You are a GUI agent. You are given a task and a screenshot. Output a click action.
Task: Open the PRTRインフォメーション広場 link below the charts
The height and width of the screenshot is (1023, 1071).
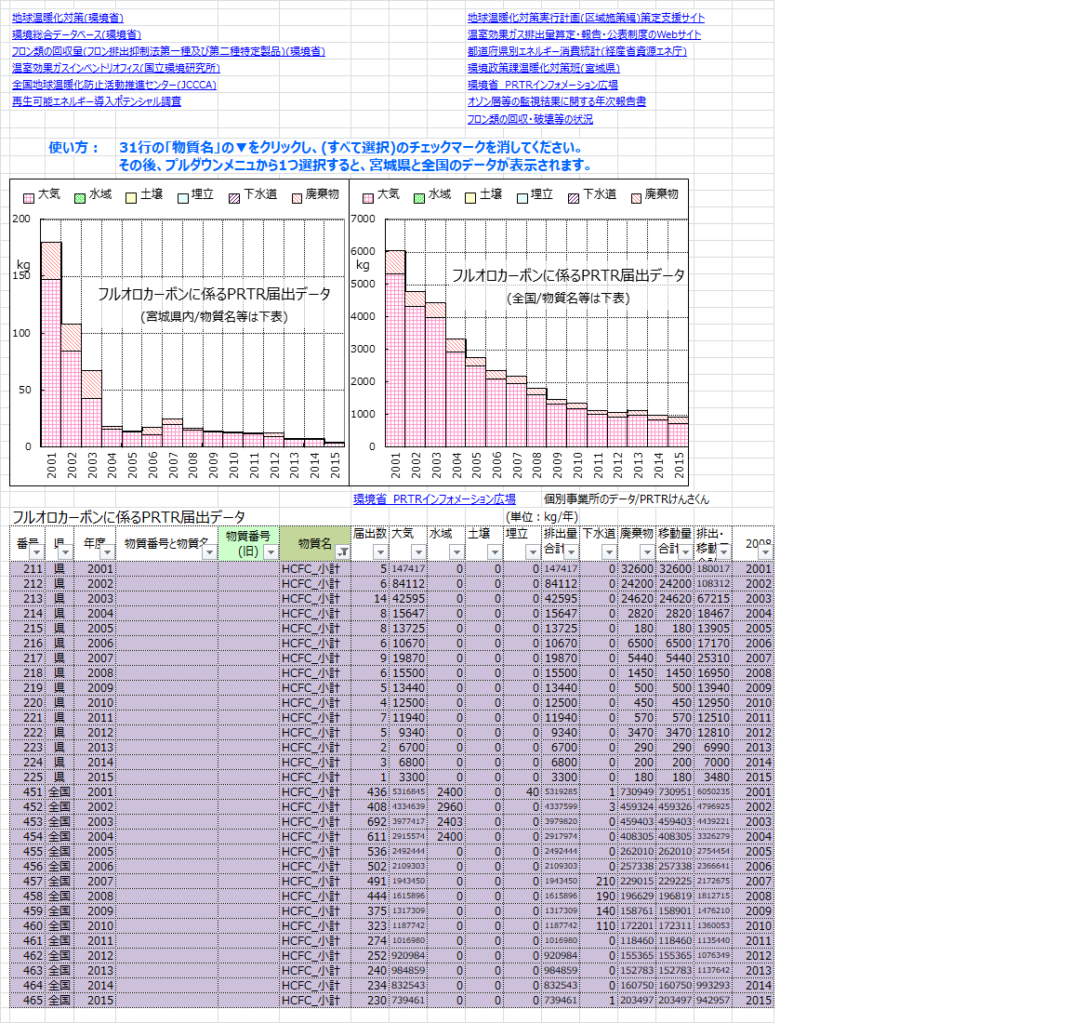point(434,499)
